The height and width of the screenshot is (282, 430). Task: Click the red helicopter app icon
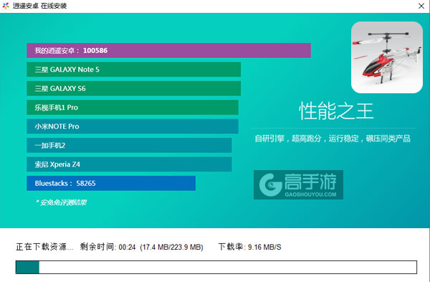pos(387,57)
